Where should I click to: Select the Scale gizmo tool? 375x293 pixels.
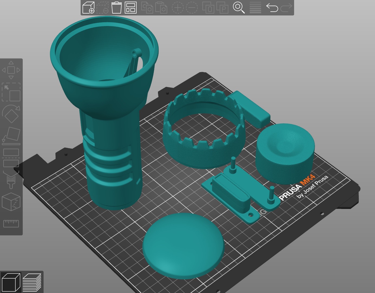point(11,92)
